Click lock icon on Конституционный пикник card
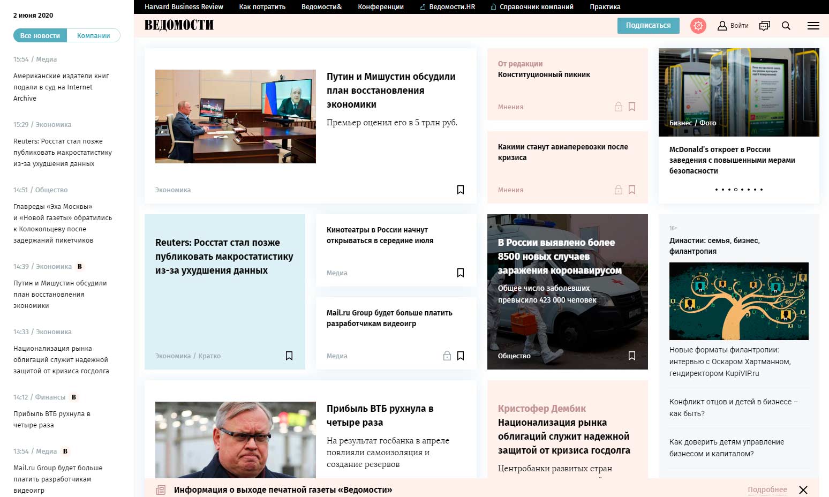 point(619,107)
